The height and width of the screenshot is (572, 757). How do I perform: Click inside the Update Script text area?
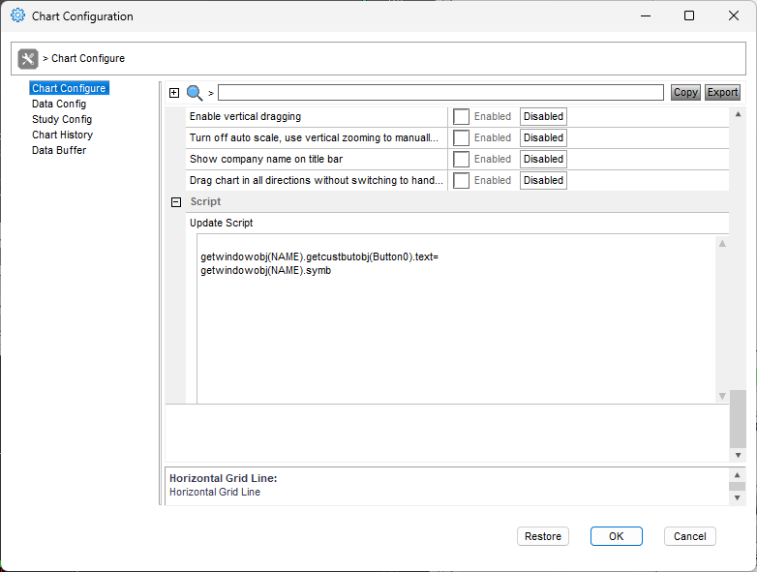456,318
